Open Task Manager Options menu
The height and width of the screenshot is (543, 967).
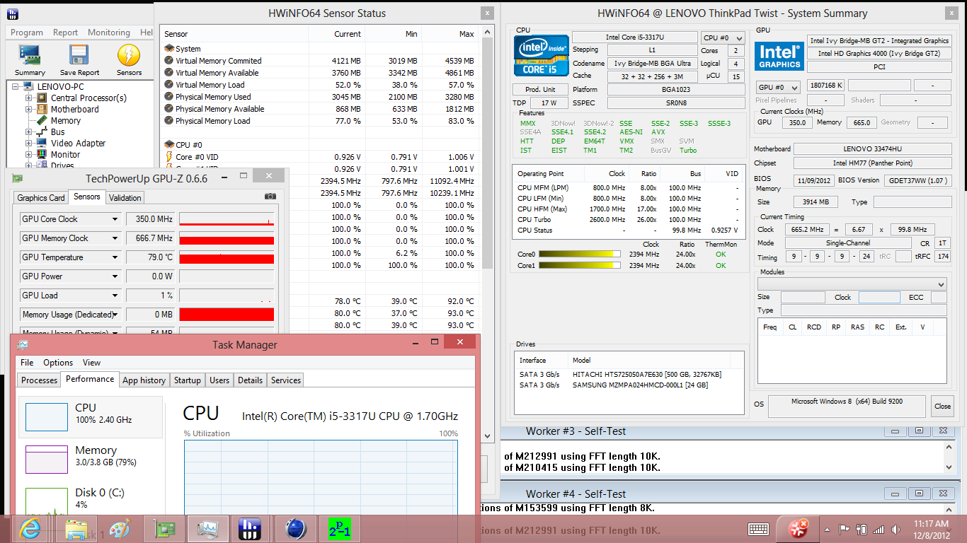[x=58, y=362]
